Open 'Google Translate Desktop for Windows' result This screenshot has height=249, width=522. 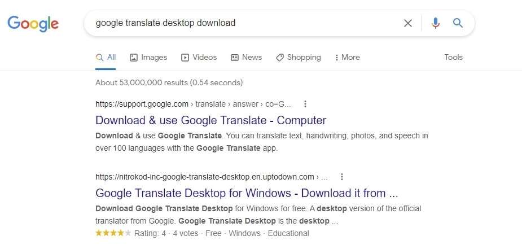click(247, 193)
